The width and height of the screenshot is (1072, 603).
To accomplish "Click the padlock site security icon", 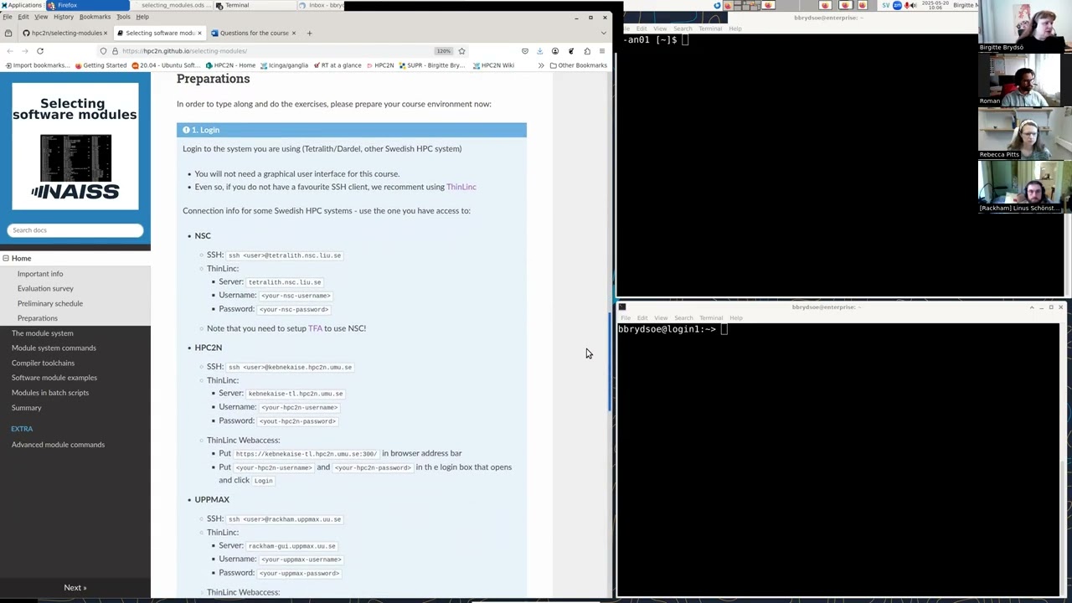I will [115, 51].
